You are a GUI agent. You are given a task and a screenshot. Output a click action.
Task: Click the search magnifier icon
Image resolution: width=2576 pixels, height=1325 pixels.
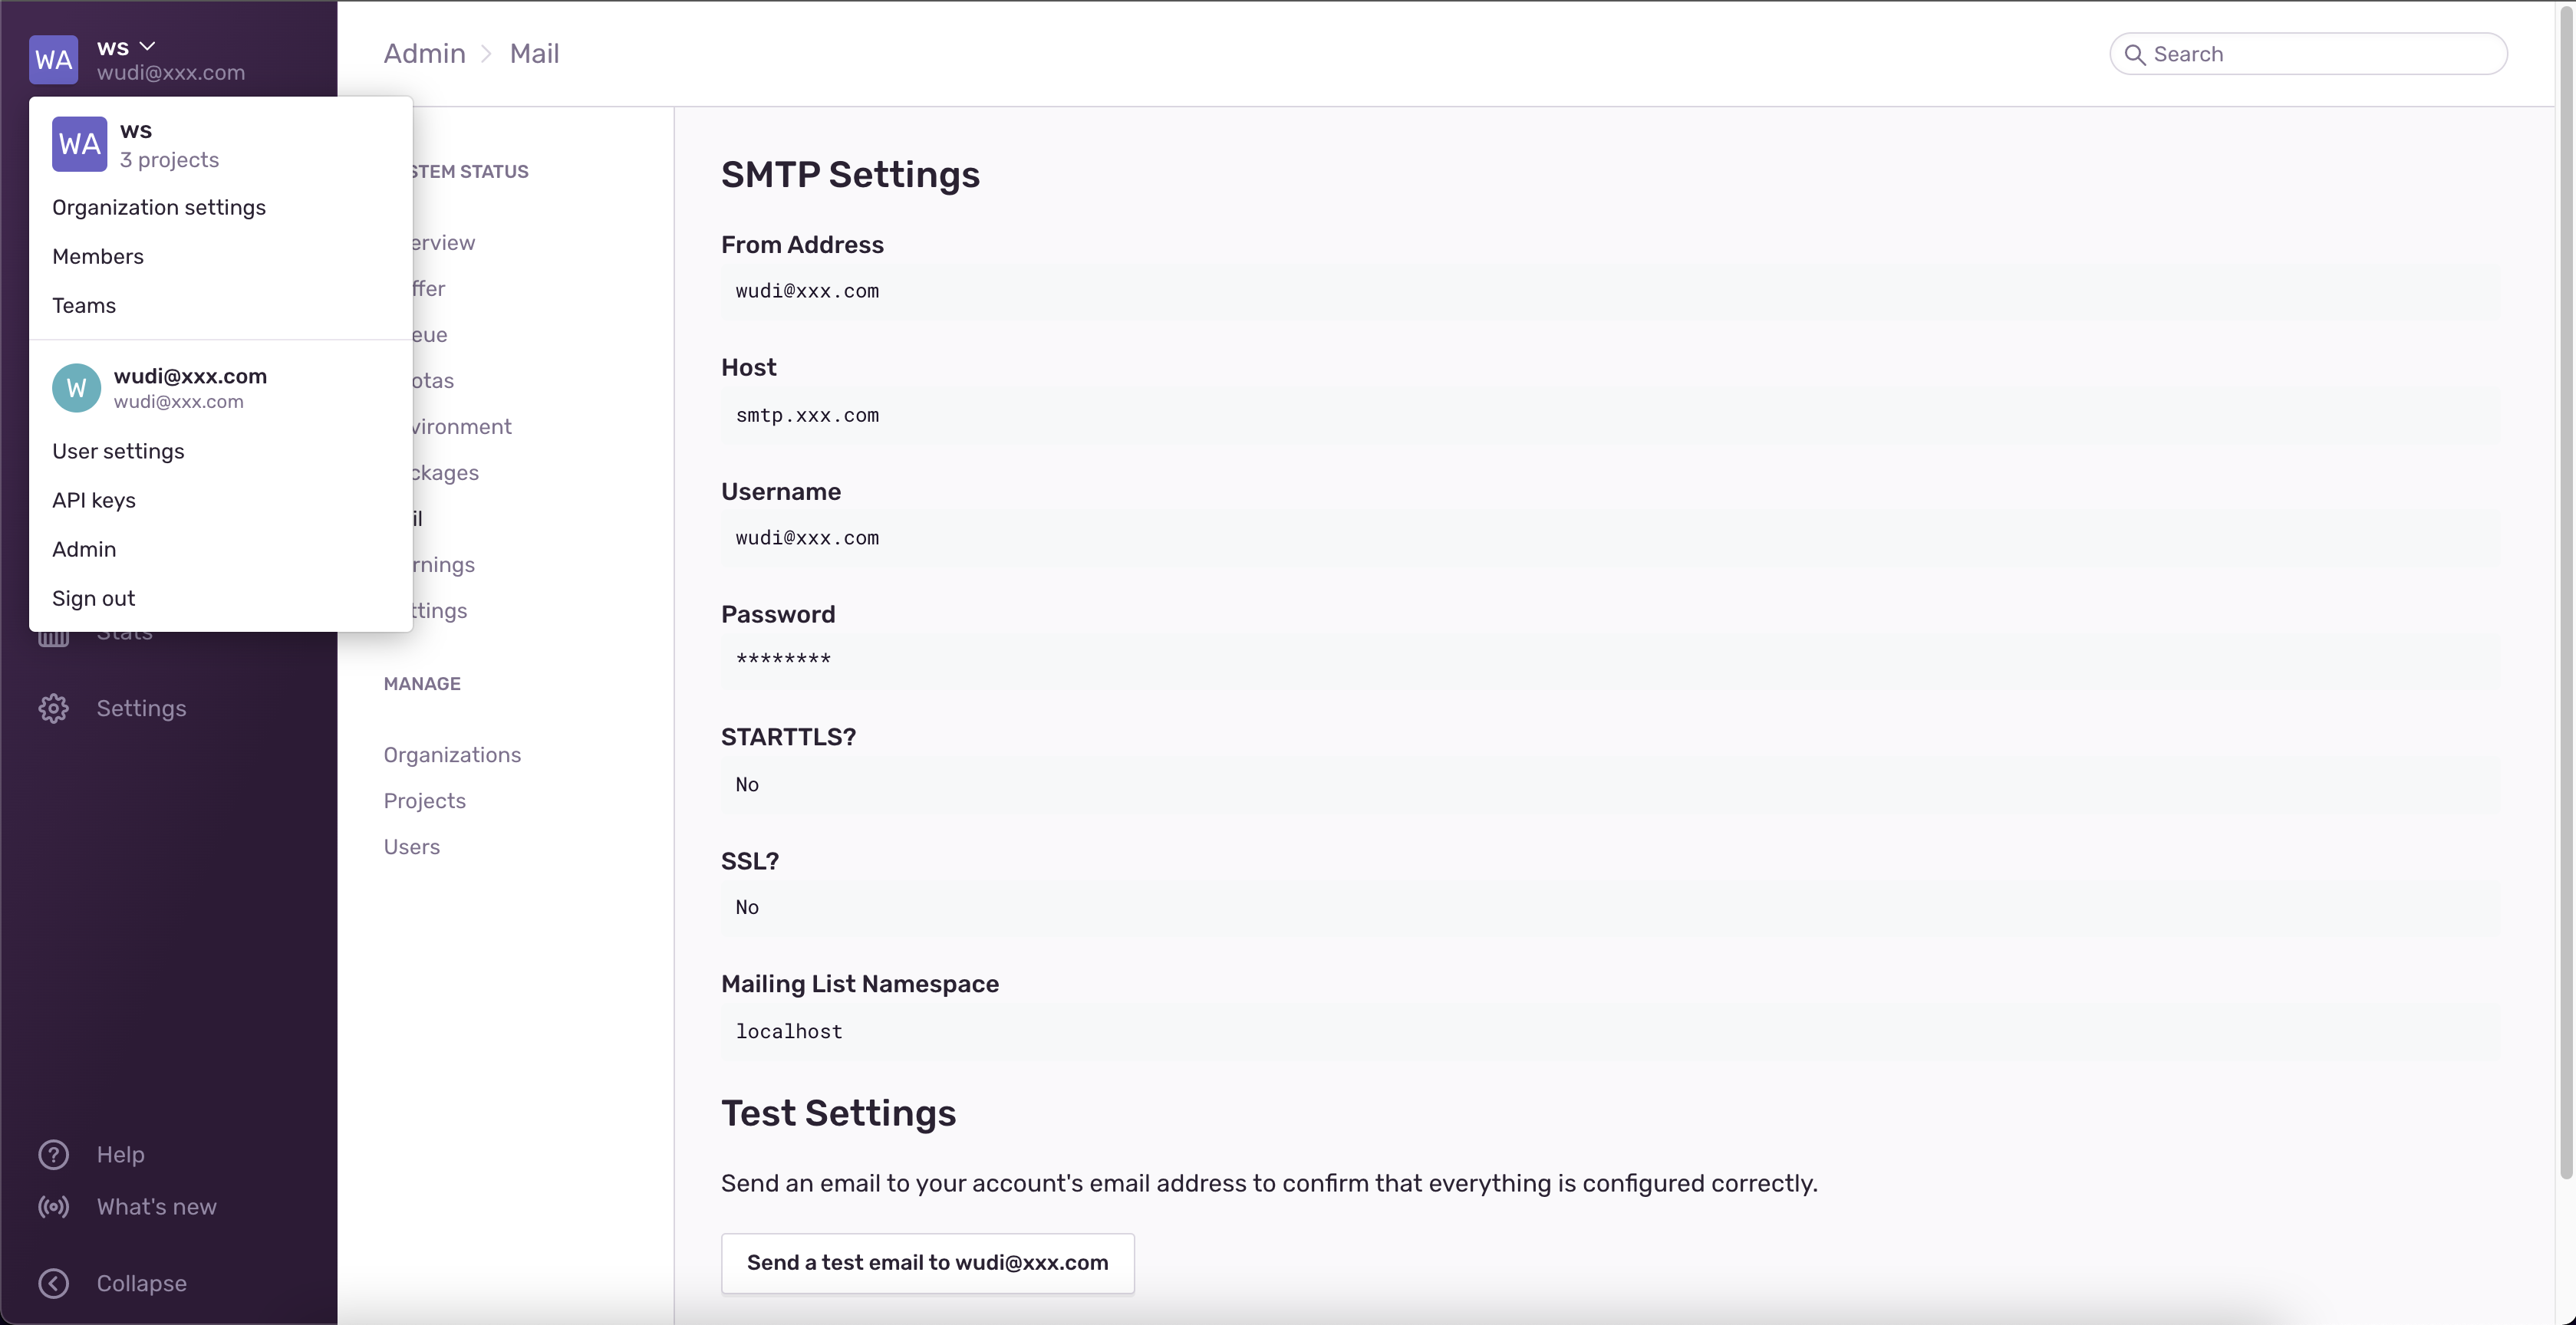click(x=2134, y=55)
